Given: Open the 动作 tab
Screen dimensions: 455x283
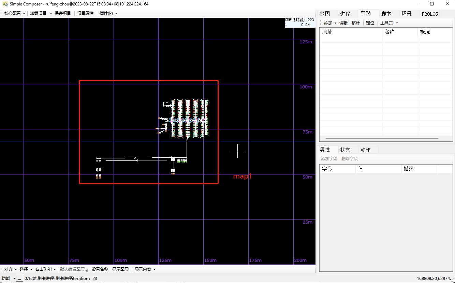Looking at the screenshot, I should (366, 150).
